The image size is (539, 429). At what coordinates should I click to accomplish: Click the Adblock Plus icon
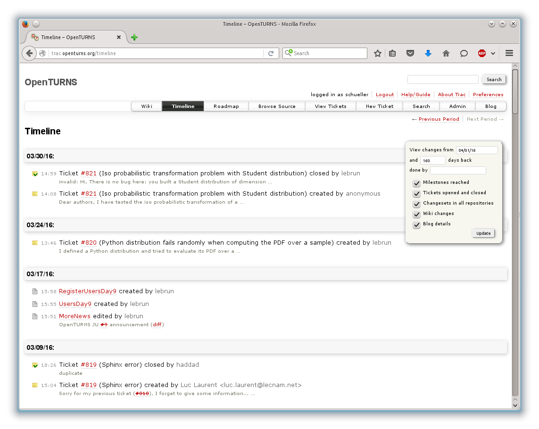pos(482,53)
